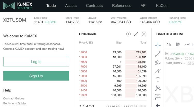This screenshot has width=194, height=107.
Task: Expand Orderbook to fullscreen
Action: pyautogui.click(x=136, y=34)
